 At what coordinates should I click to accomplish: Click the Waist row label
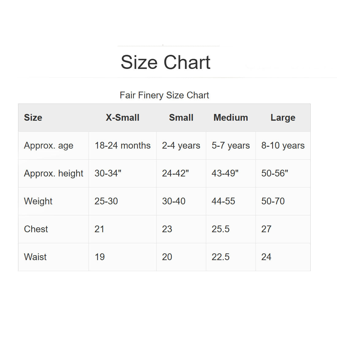(35, 257)
